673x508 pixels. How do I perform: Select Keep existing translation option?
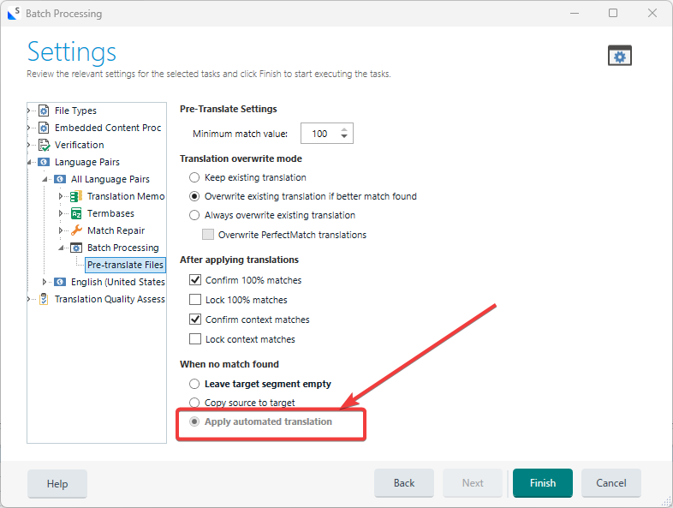click(x=194, y=177)
